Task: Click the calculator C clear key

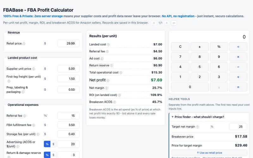Action: point(180,47)
